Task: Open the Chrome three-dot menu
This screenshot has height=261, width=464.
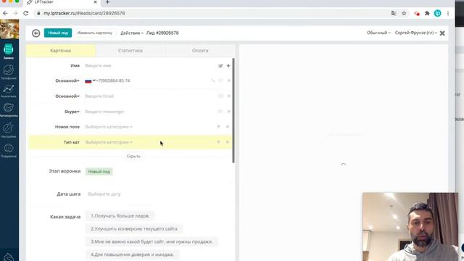Action: [x=448, y=13]
